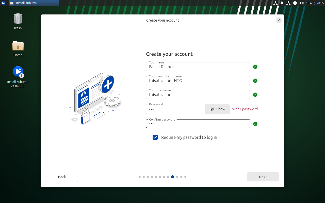Focus the Your username field
Screen dimensions: 325x203
pos(198,95)
